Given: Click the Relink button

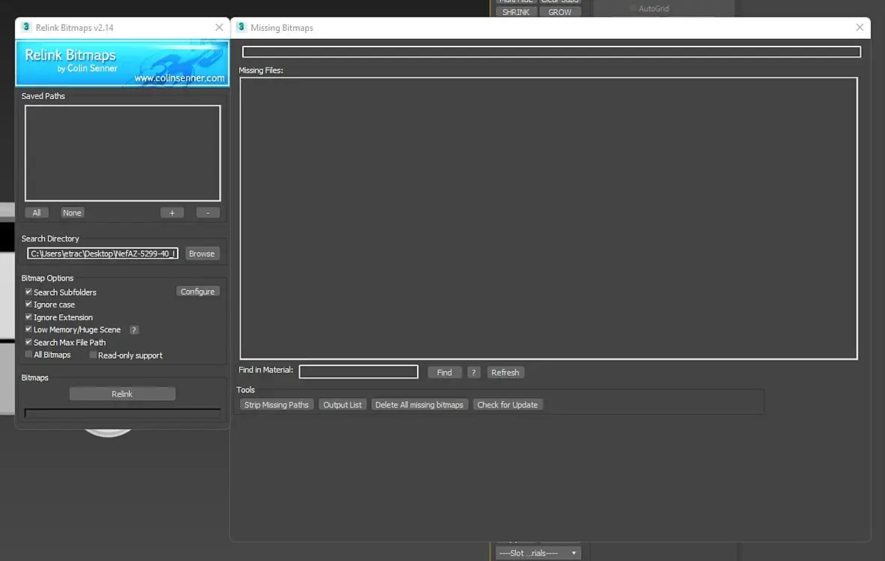Looking at the screenshot, I should [122, 394].
